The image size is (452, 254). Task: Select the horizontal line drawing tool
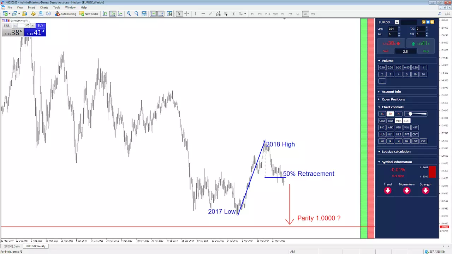click(203, 14)
